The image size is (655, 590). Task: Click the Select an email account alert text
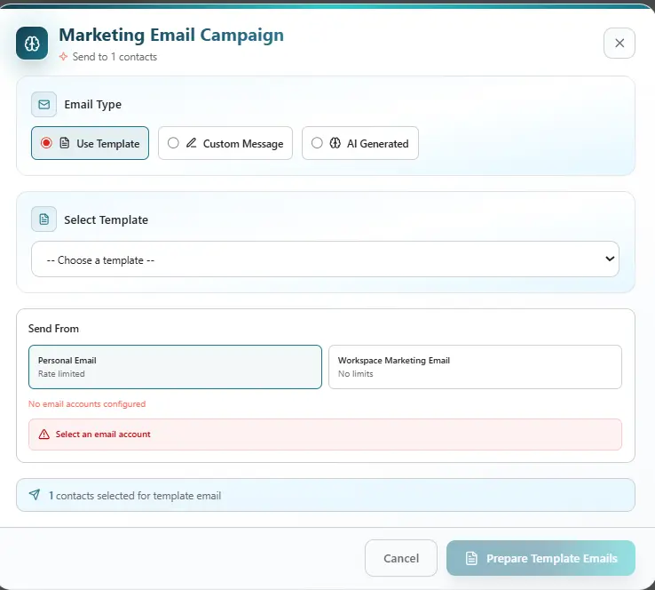coord(103,435)
